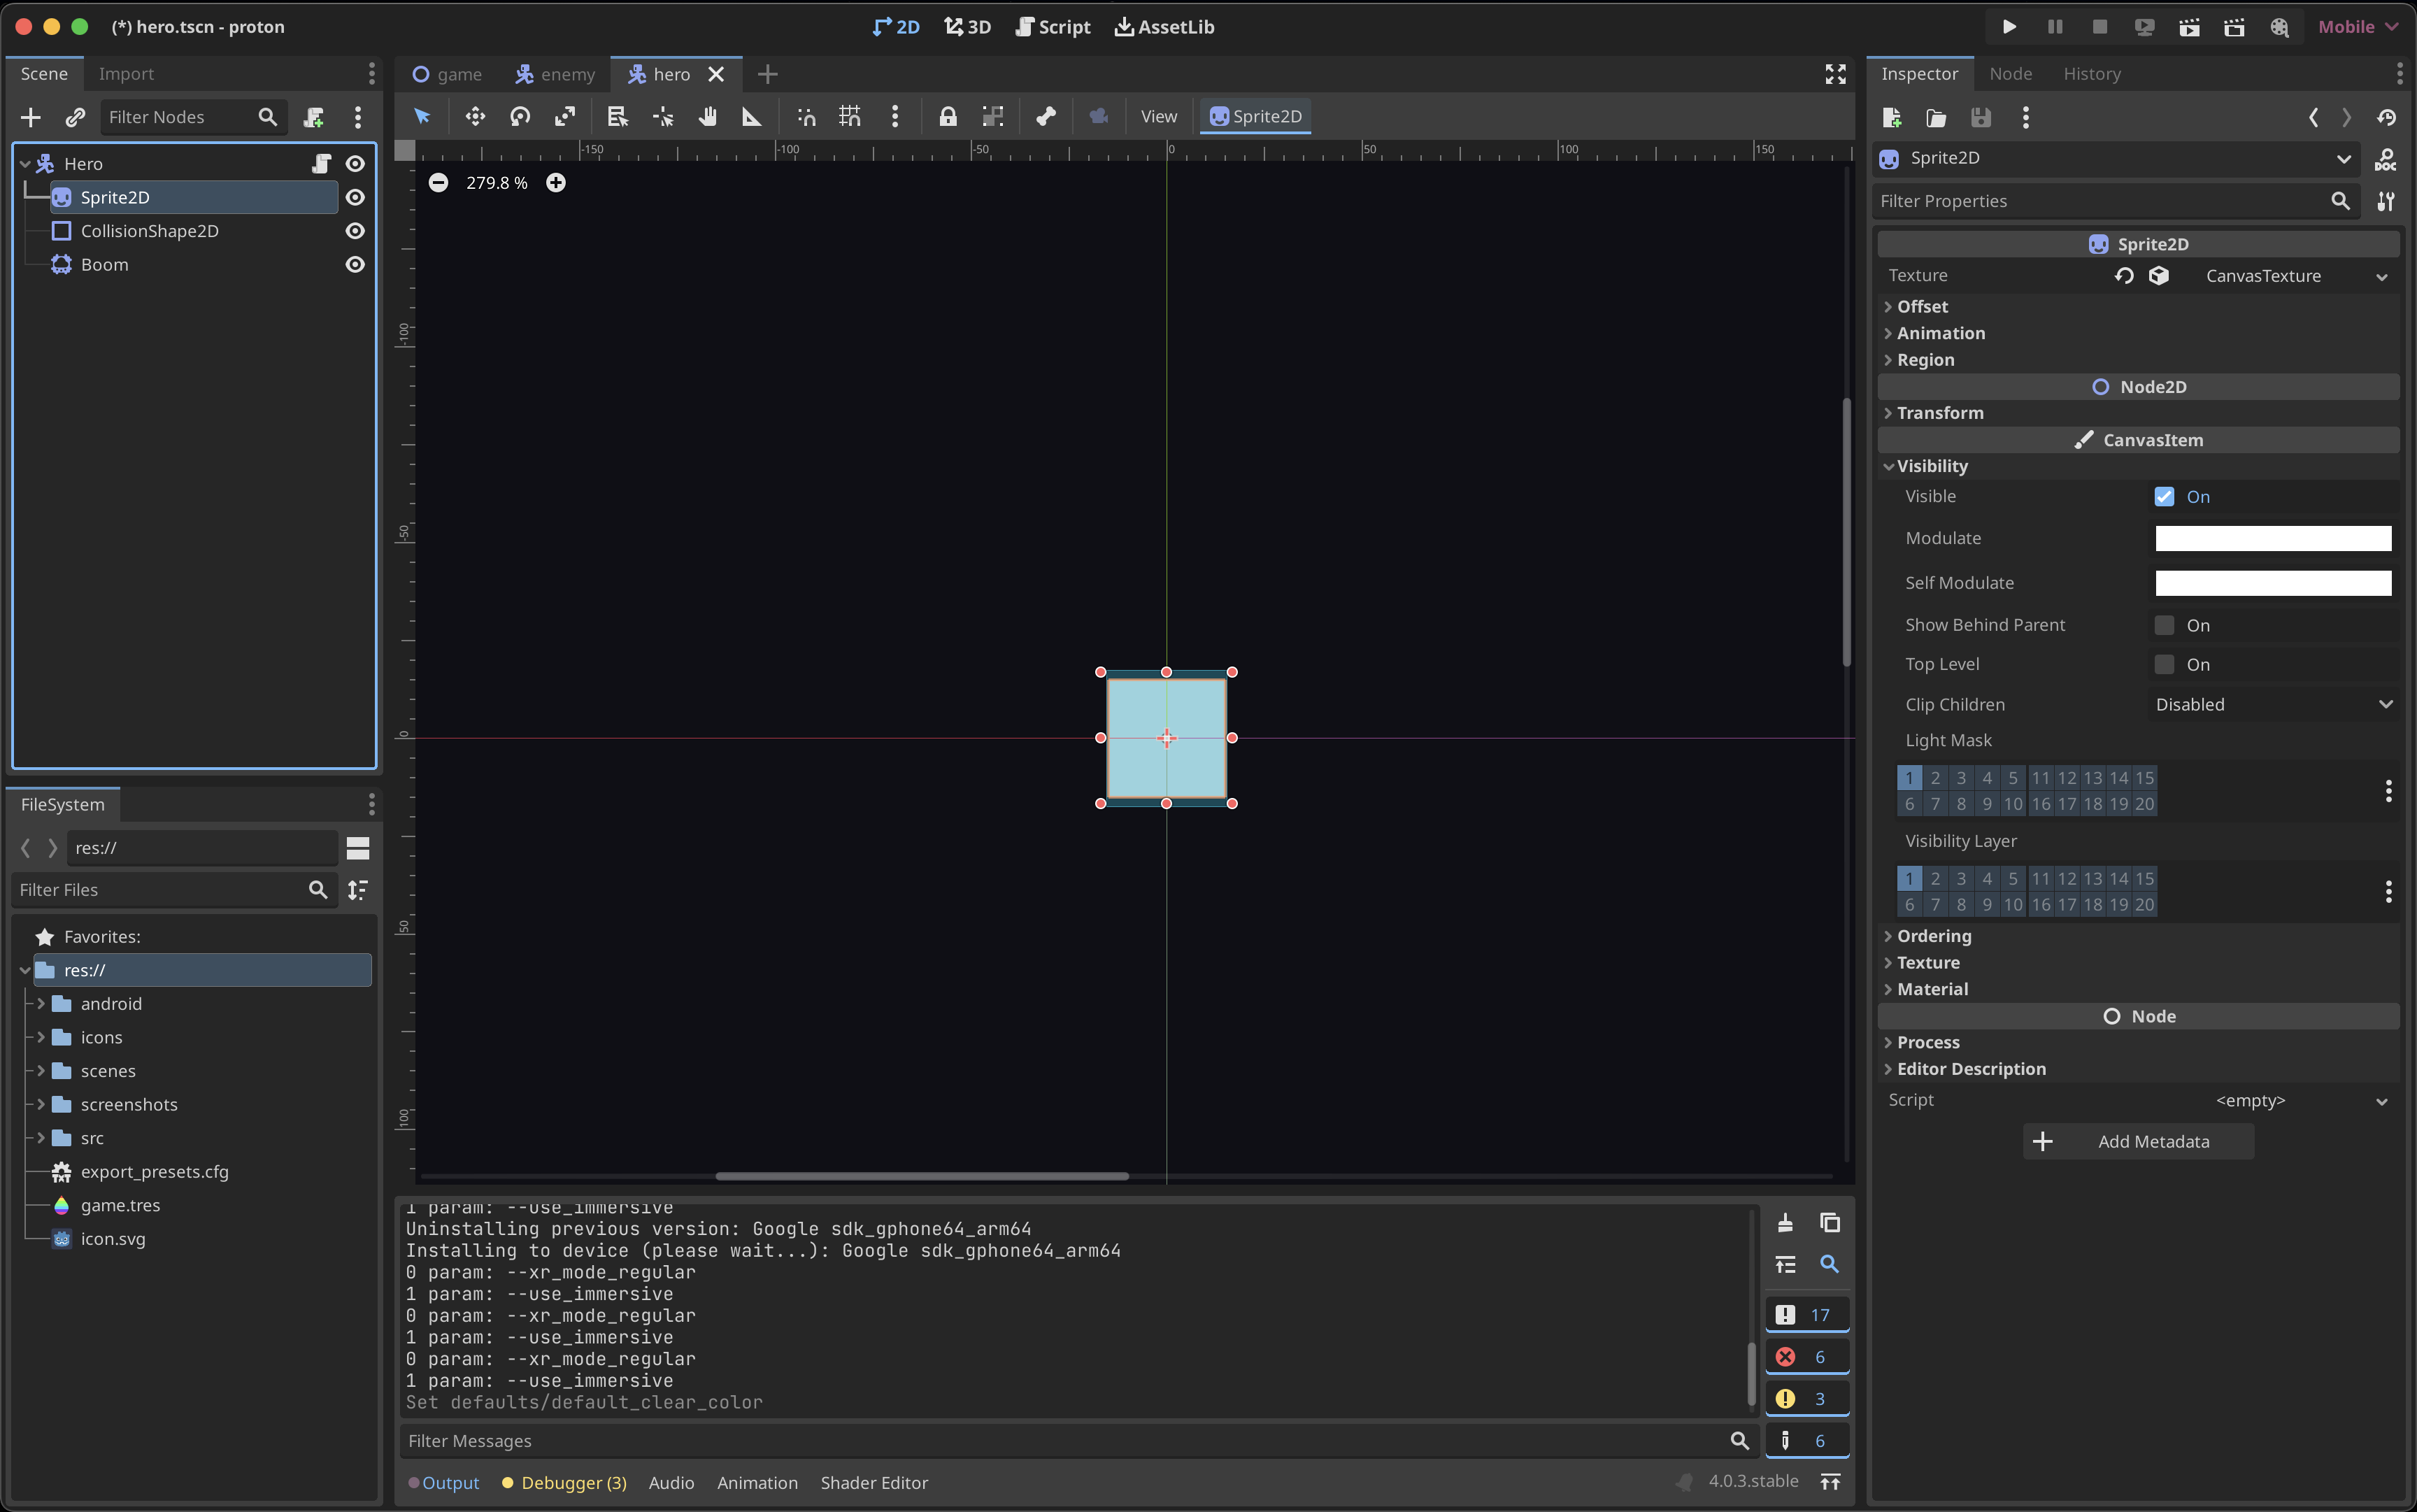Click the Add Metadata button
The image size is (2417, 1512).
pos(2138,1142)
